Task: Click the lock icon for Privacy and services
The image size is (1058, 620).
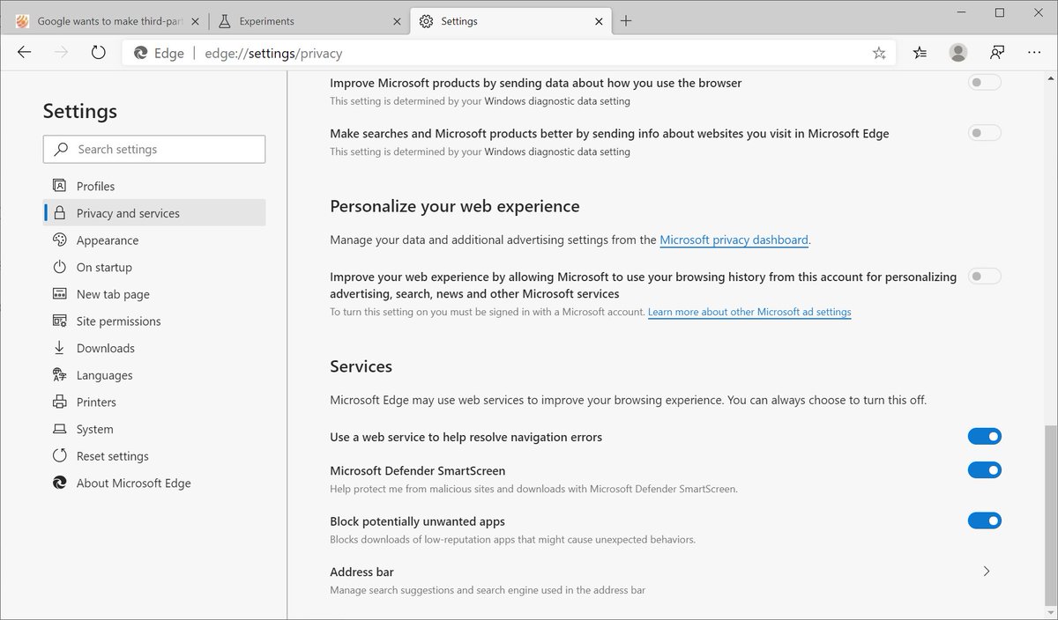Action: pyautogui.click(x=60, y=213)
